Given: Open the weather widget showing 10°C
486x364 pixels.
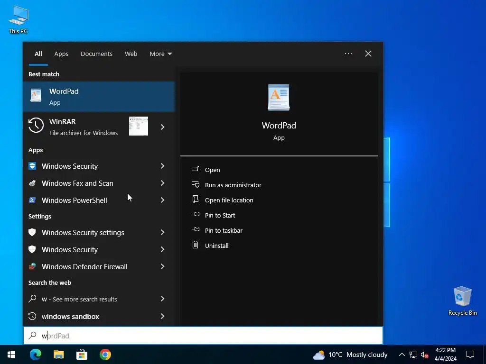Looking at the screenshot, I should [x=350, y=355].
